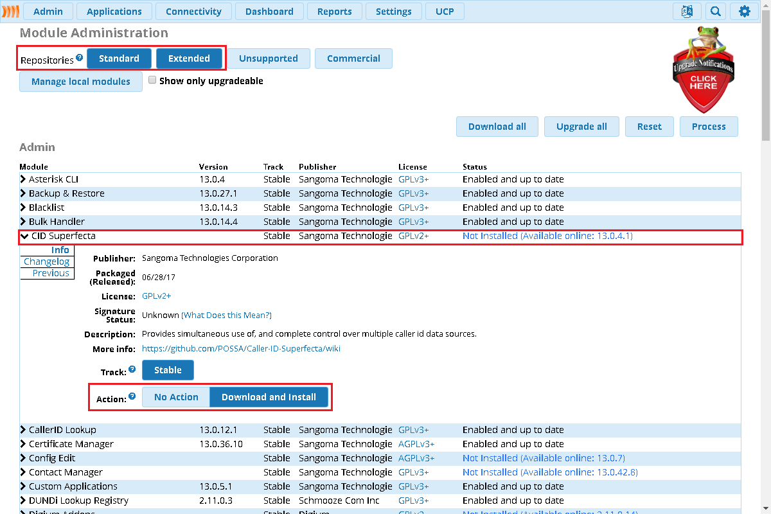Open the Connectivity menu
This screenshot has width=771, height=514.
[x=193, y=12]
